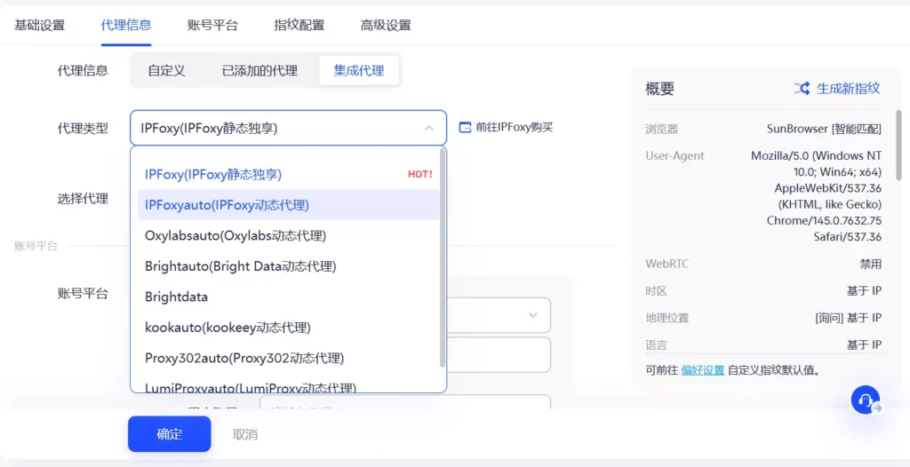Viewport: 910px width, 467px height.
Task: Click the proxy type list scrollbar
Action: tap(443, 257)
